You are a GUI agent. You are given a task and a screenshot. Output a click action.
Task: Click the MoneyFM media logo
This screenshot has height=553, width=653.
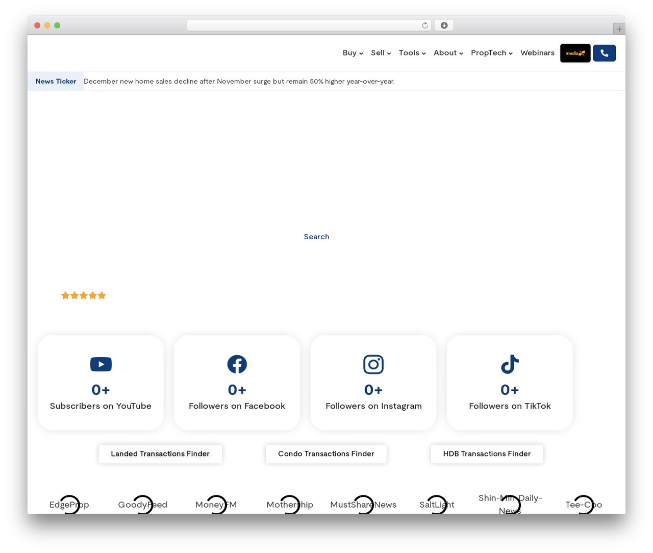(216, 505)
